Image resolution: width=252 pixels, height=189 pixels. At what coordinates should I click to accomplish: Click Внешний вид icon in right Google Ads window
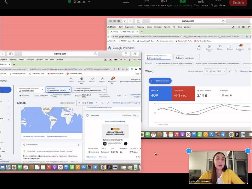(209, 48)
